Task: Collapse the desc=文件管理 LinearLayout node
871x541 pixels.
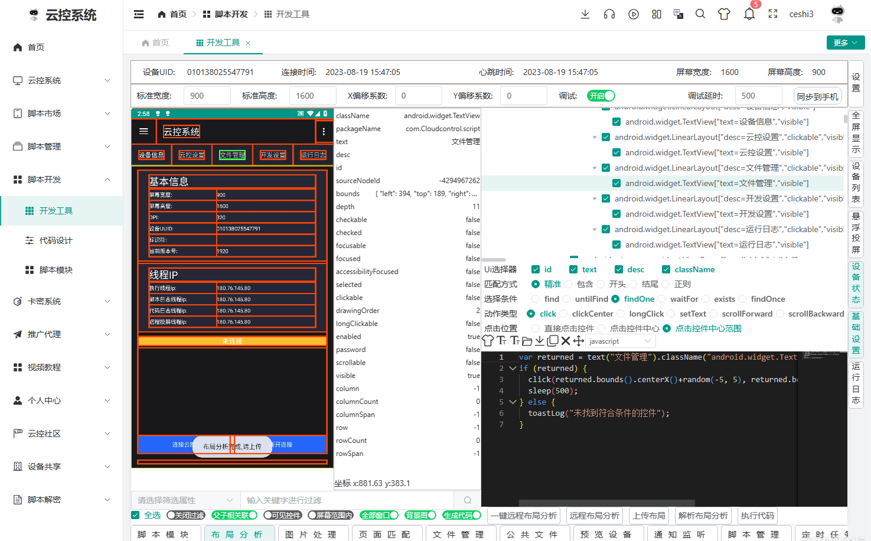Action: (595, 168)
